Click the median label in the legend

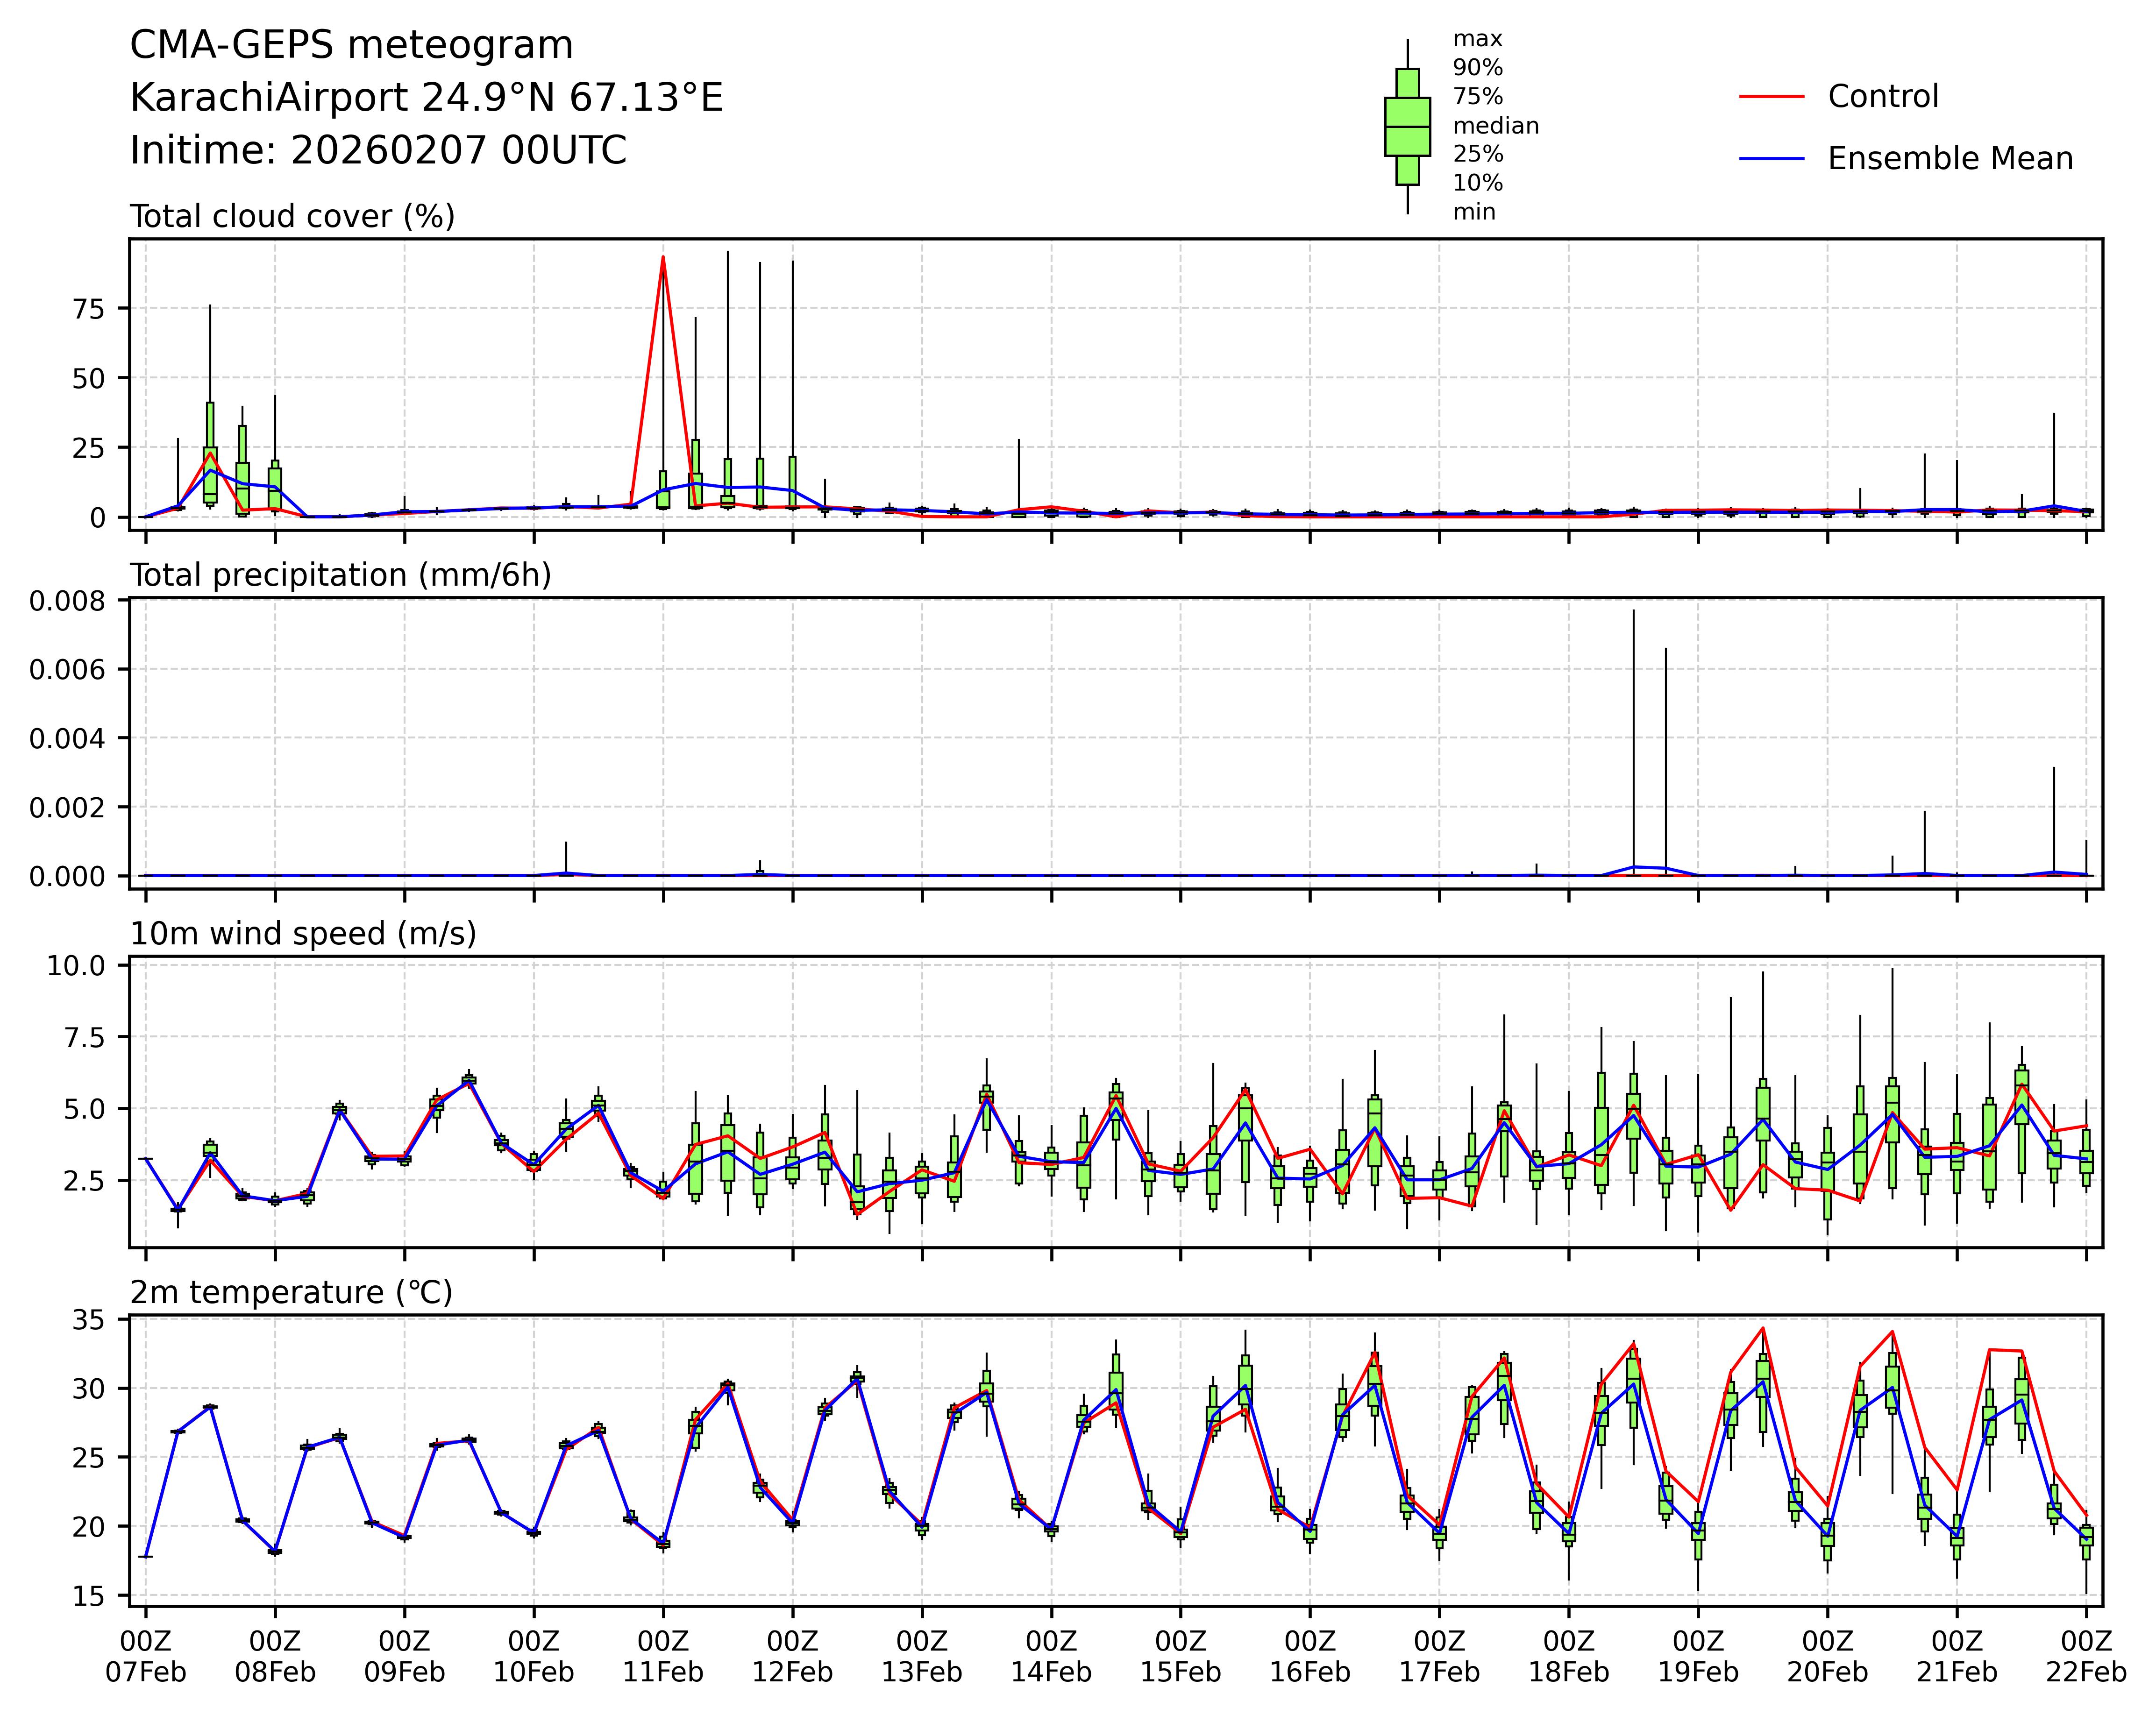click(1495, 126)
